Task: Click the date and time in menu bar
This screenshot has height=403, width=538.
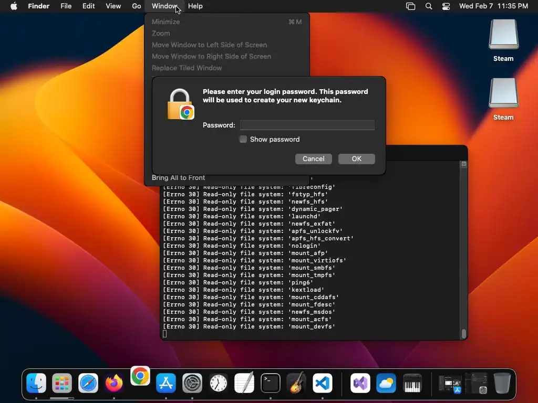Action: (493, 6)
